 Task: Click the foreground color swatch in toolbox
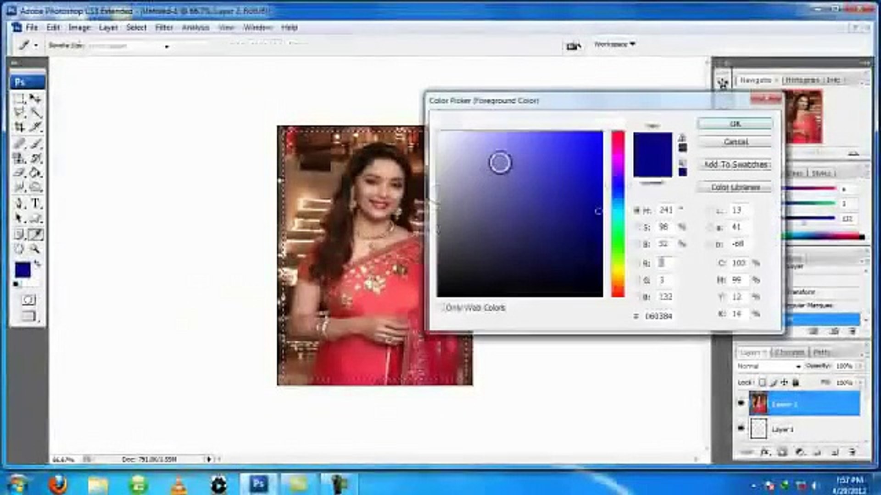tap(22, 270)
